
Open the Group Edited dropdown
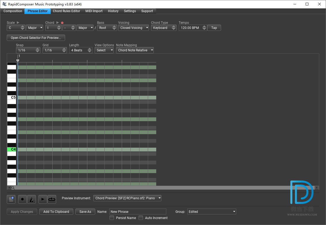212,211
